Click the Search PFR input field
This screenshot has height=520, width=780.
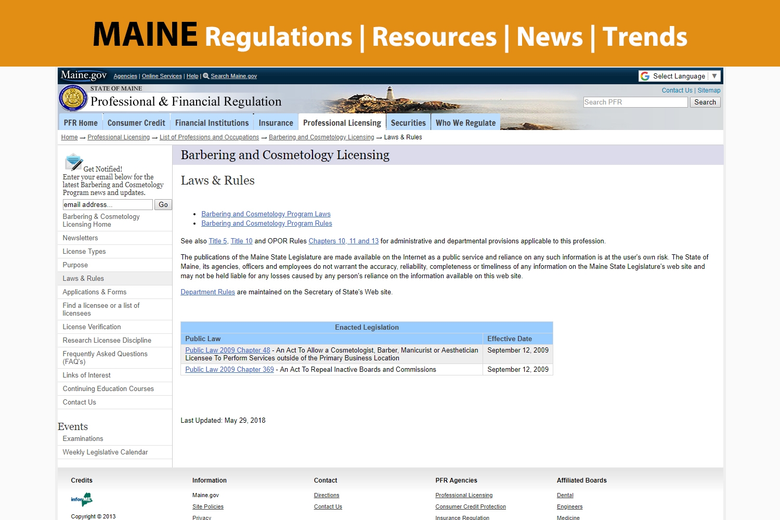635,102
